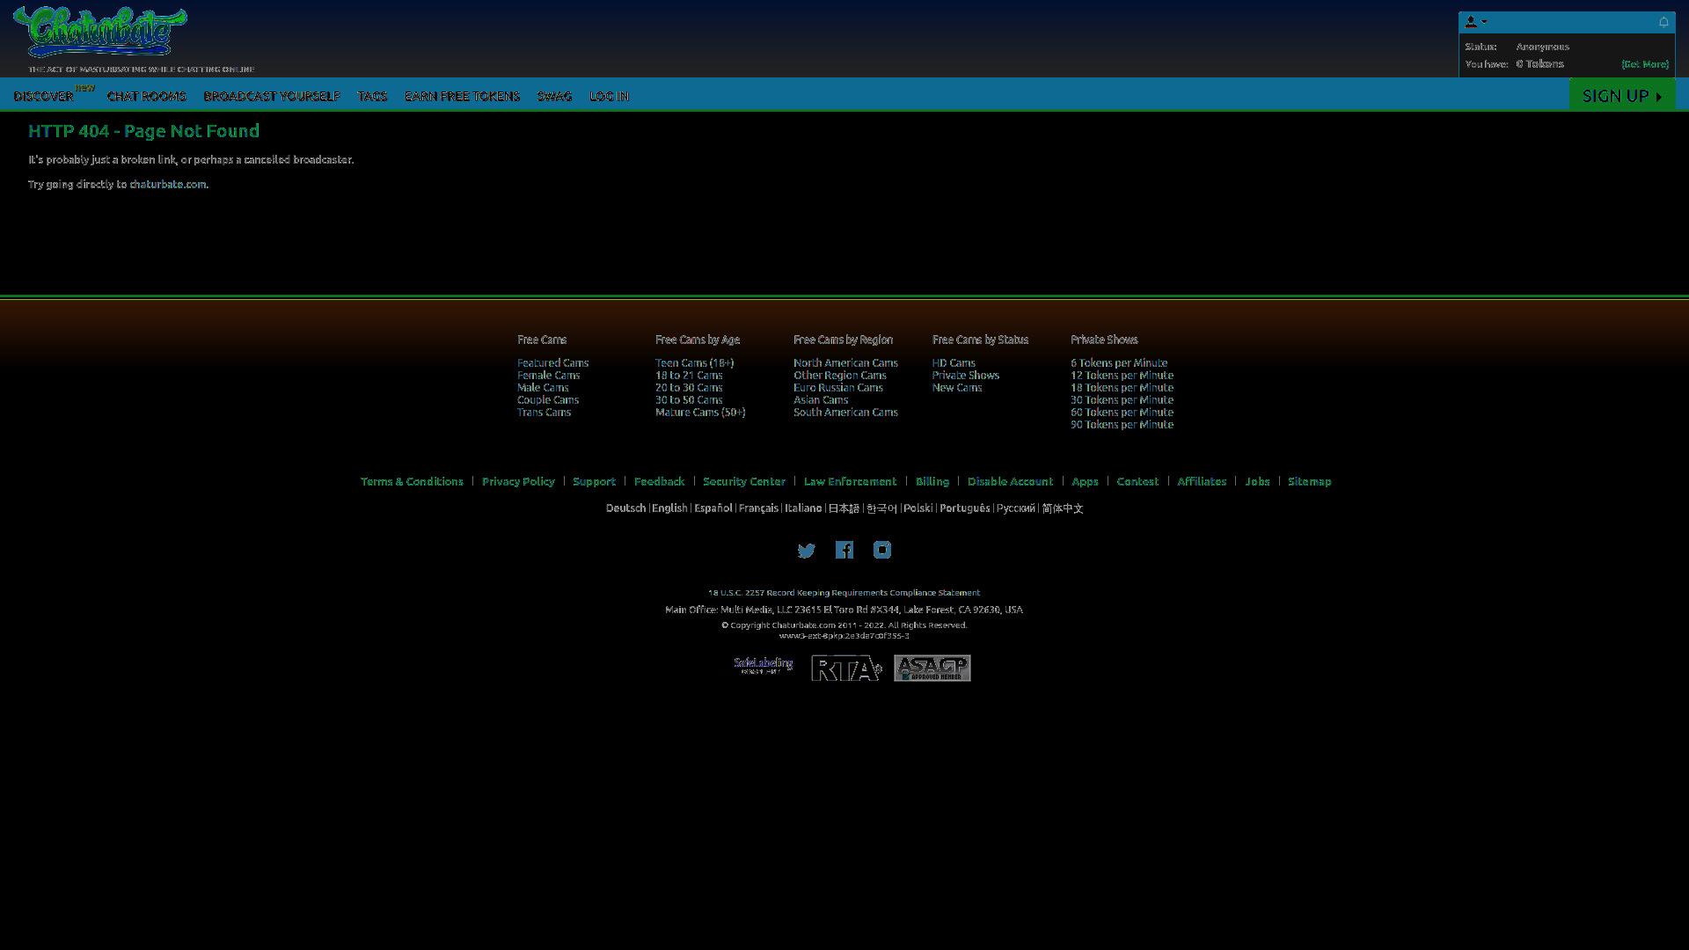Open the Support footer link
Image resolution: width=1689 pixels, height=950 pixels.
[x=594, y=481]
